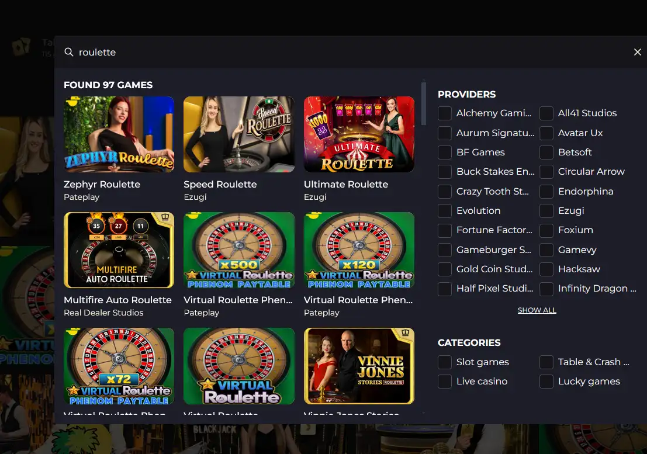Check the Foxium provider checkbox
Image resolution: width=647 pixels, height=454 pixels.
click(x=546, y=230)
